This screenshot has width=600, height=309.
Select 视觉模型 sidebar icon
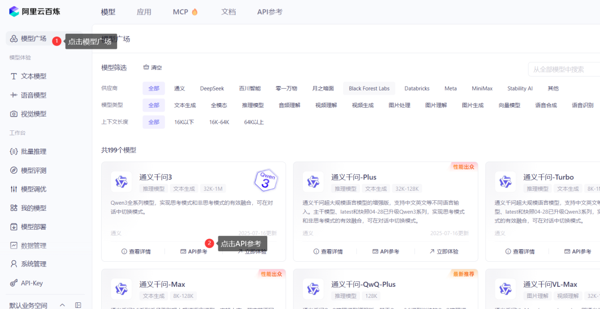point(14,114)
